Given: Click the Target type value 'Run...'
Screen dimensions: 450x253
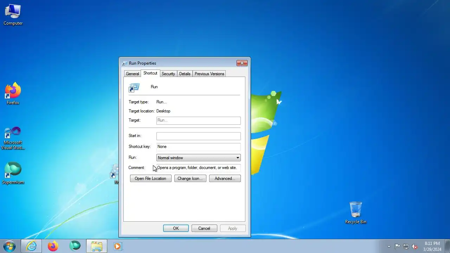Looking at the screenshot, I should point(161,102).
